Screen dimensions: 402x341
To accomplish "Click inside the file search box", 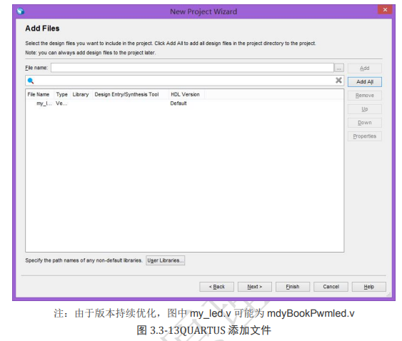I will [x=185, y=81].
